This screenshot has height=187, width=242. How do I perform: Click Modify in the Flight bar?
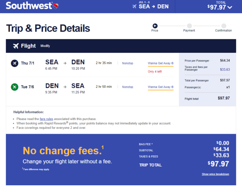click(45, 46)
